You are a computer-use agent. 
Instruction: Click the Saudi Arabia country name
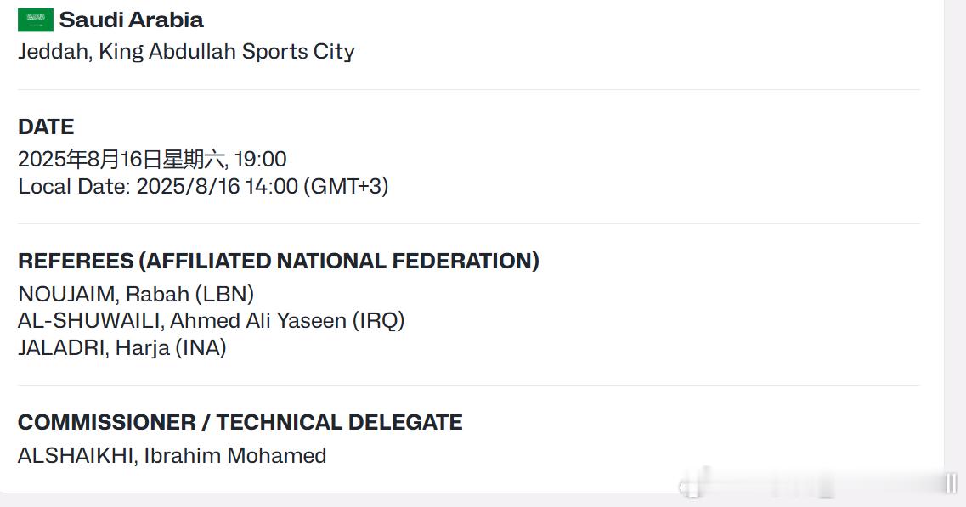pyautogui.click(x=131, y=20)
